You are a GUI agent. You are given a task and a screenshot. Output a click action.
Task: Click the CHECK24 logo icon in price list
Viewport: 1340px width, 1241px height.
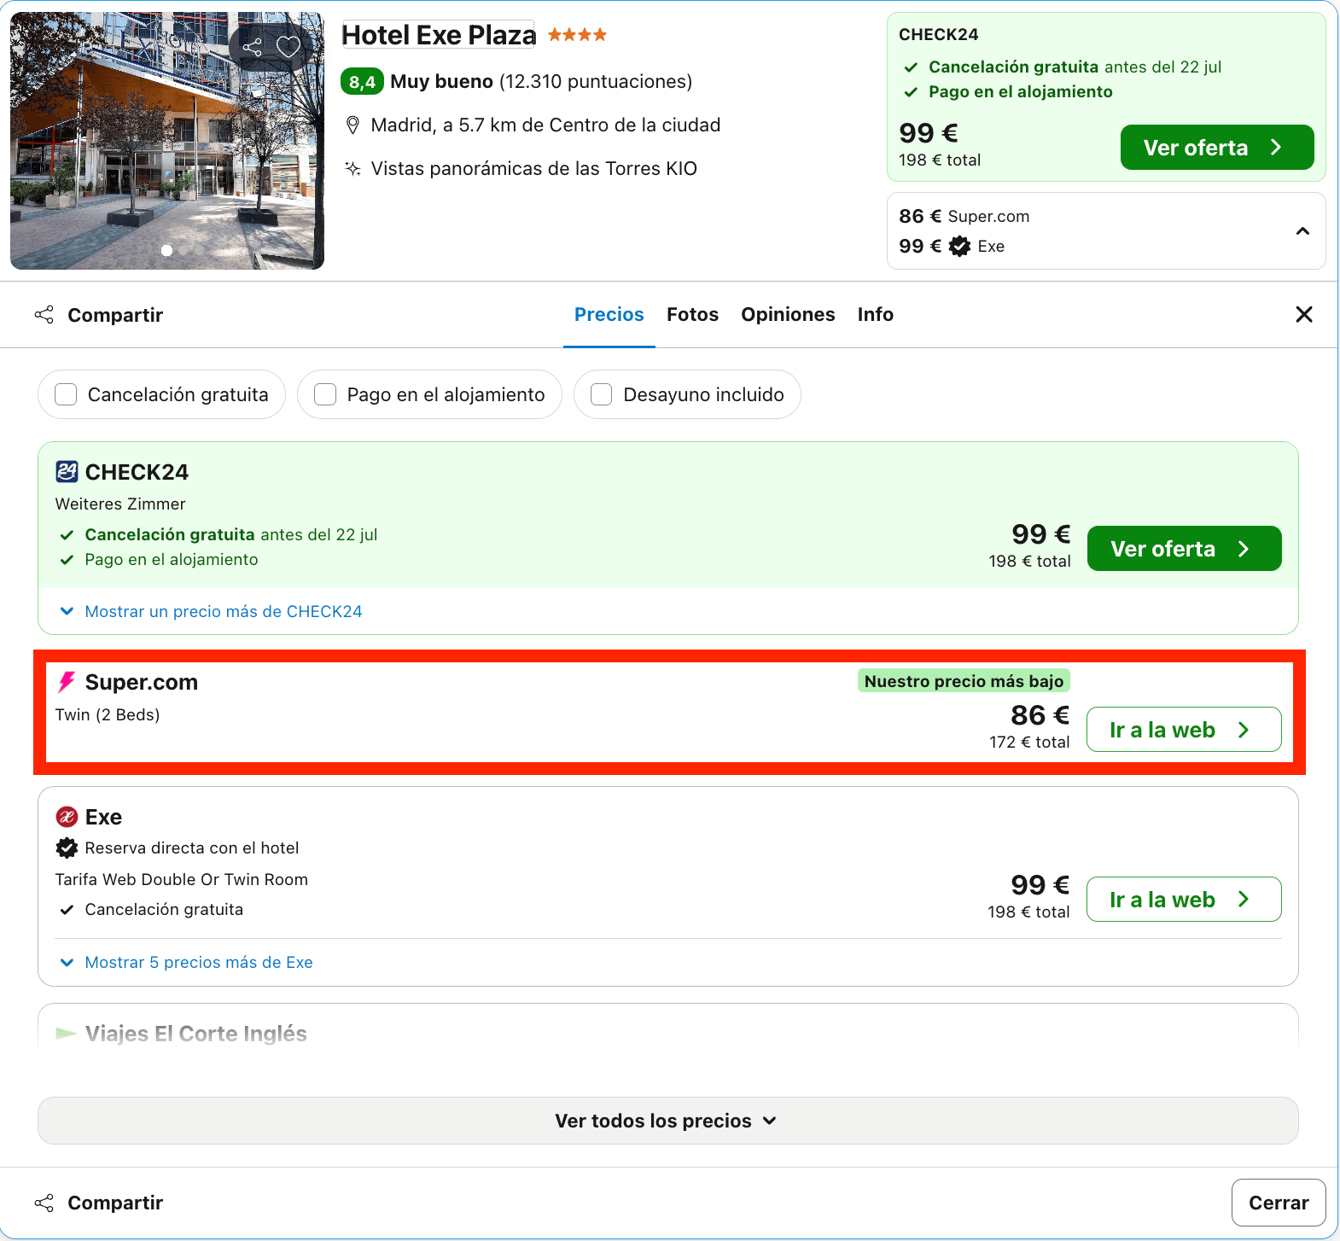(x=67, y=471)
